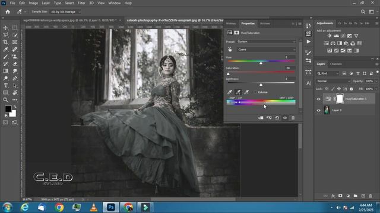
Task: Clip adjustment to layer below icon
Action: [x=261, y=118]
